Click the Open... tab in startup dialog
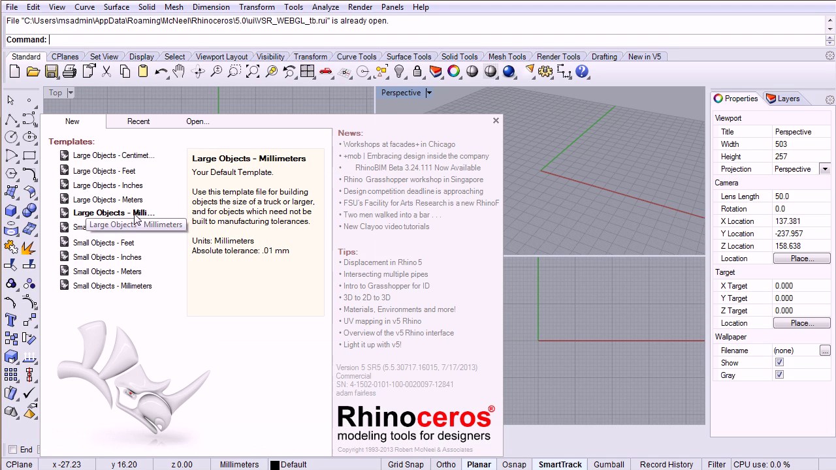The image size is (836, 470). [198, 121]
